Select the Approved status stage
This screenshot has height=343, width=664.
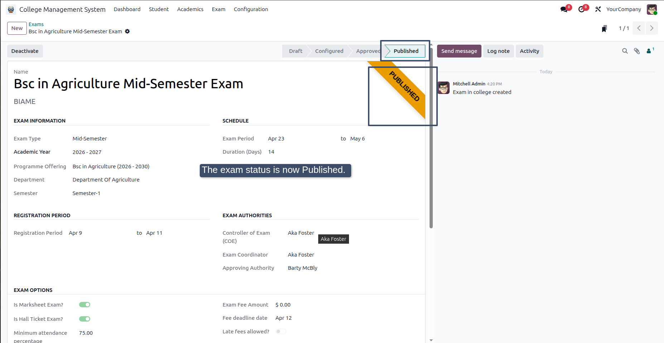pos(368,51)
